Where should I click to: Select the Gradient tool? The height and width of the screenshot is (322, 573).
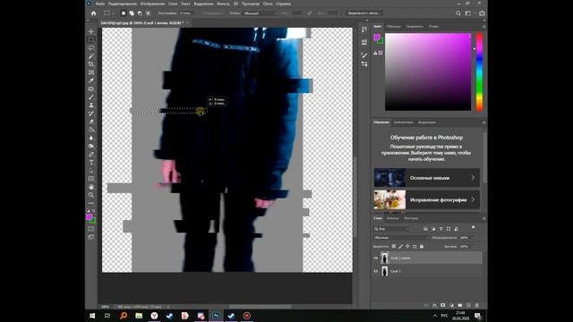pos(91,130)
